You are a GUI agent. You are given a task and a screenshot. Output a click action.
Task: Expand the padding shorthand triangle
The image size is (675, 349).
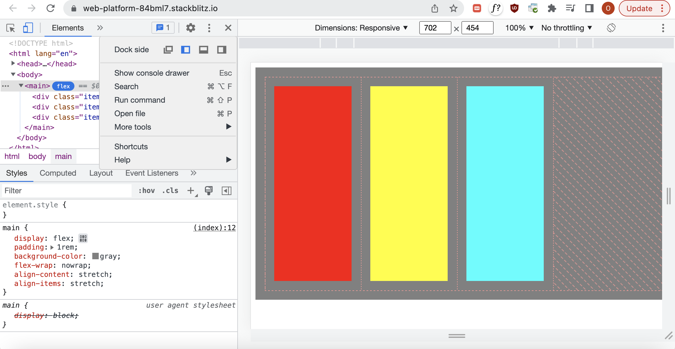52,248
